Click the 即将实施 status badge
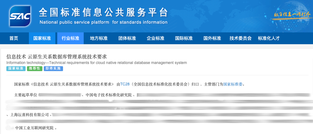The width and height of the screenshot is (313, 134). (x=53, y=69)
